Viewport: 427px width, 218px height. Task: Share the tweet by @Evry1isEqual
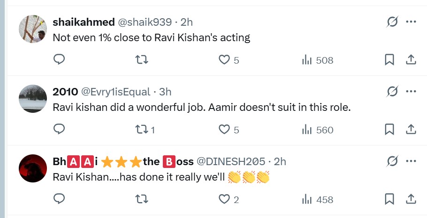click(x=411, y=129)
